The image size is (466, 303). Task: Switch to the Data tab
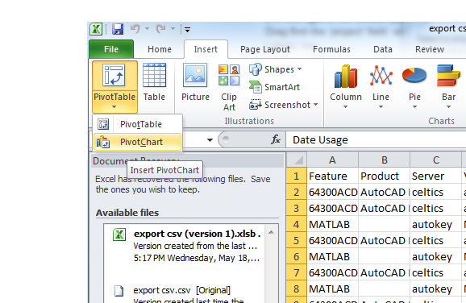point(383,49)
